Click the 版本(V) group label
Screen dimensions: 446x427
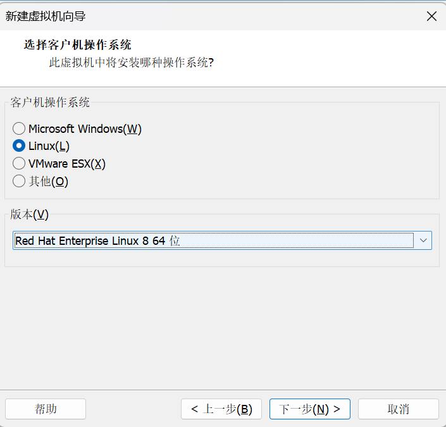point(29,214)
